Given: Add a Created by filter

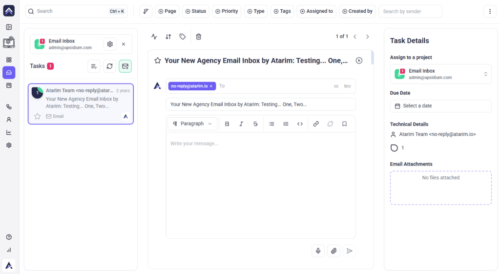Looking at the screenshot, I should click(357, 11).
